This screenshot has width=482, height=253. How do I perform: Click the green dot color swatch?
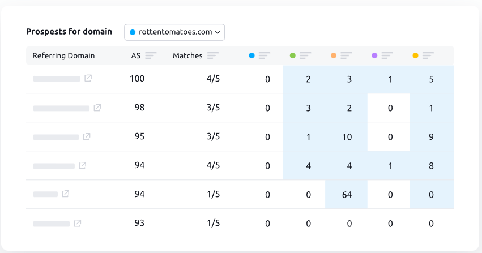click(293, 55)
